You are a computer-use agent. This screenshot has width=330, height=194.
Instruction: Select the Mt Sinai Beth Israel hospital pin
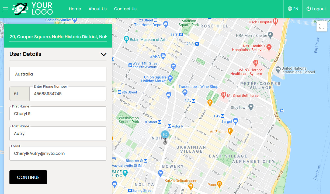point(223,95)
